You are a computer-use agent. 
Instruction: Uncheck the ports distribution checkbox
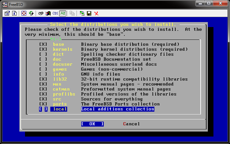43,104
